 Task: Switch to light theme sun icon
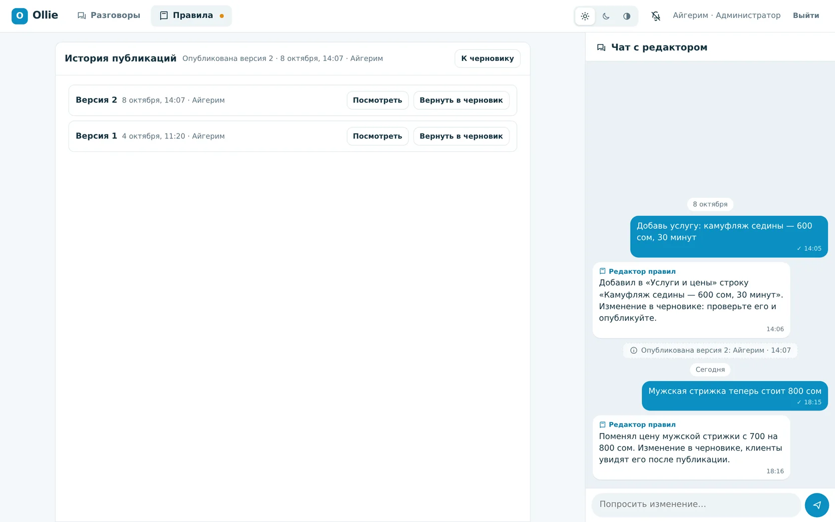585,16
